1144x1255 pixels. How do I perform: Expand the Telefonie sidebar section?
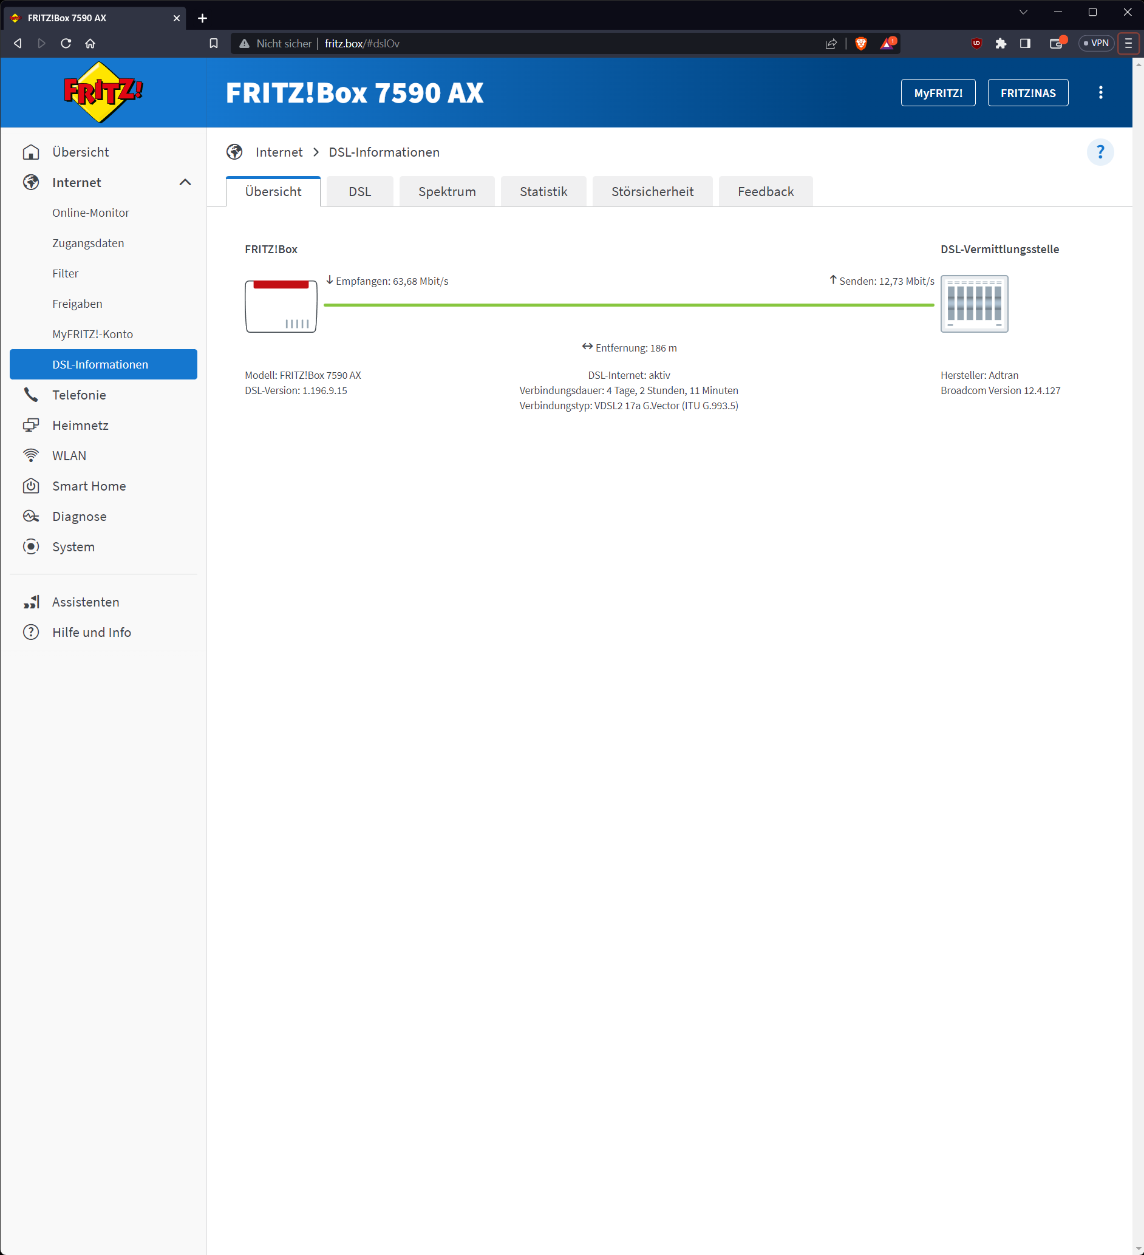pos(79,395)
